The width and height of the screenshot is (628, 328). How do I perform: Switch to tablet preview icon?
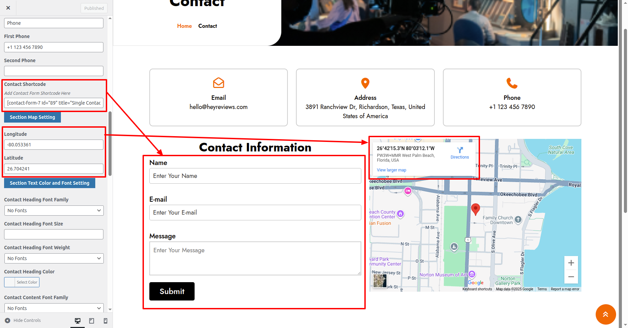tap(92, 321)
